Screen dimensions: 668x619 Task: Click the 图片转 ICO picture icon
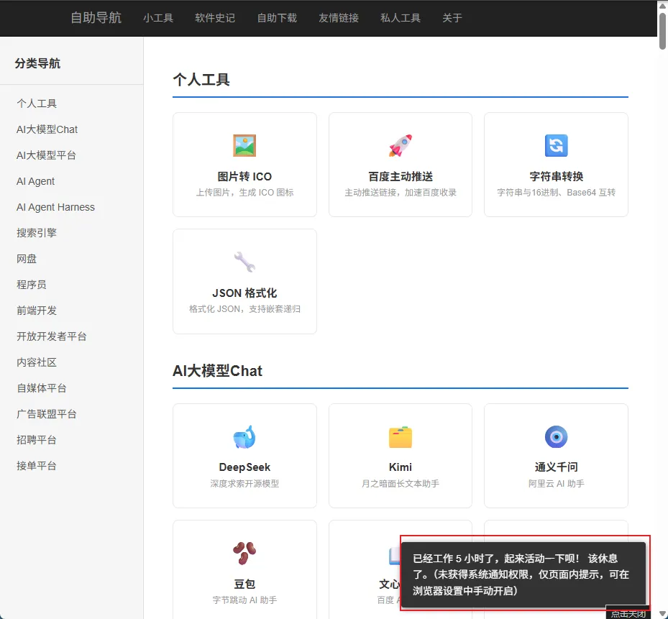coord(244,145)
